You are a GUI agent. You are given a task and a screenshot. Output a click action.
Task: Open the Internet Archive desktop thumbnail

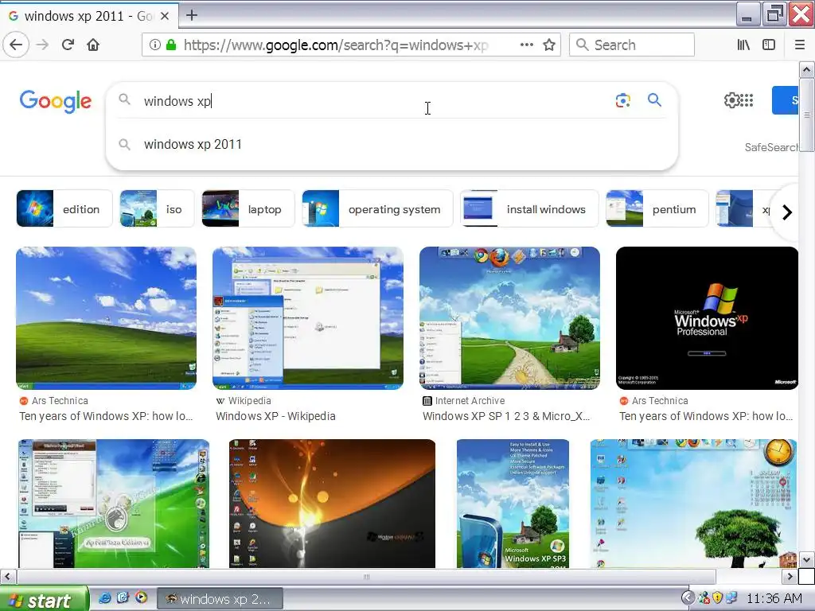point(509,318)
